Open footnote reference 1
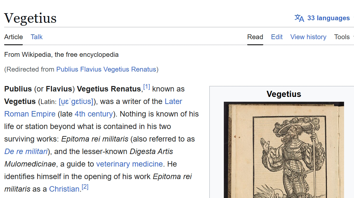Viewport: 354px width, 198px height. [x=147, y=87]
